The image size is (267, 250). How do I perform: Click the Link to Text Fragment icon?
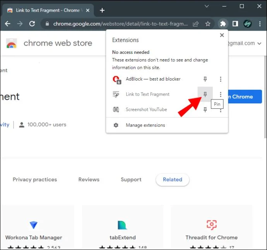click(116, 94)
